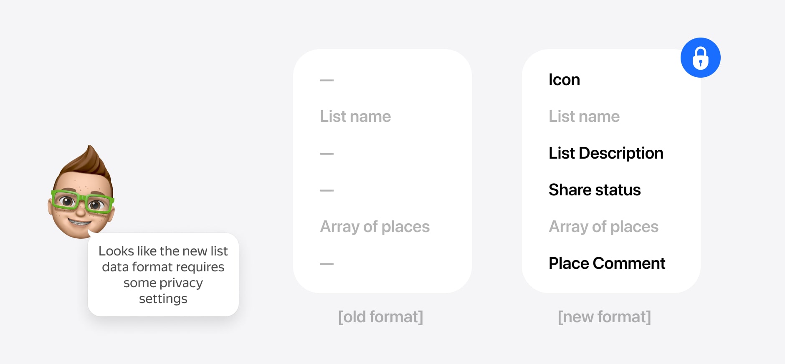Click the last dash in old format card
785x364 pixels.
tap(327, 264)
